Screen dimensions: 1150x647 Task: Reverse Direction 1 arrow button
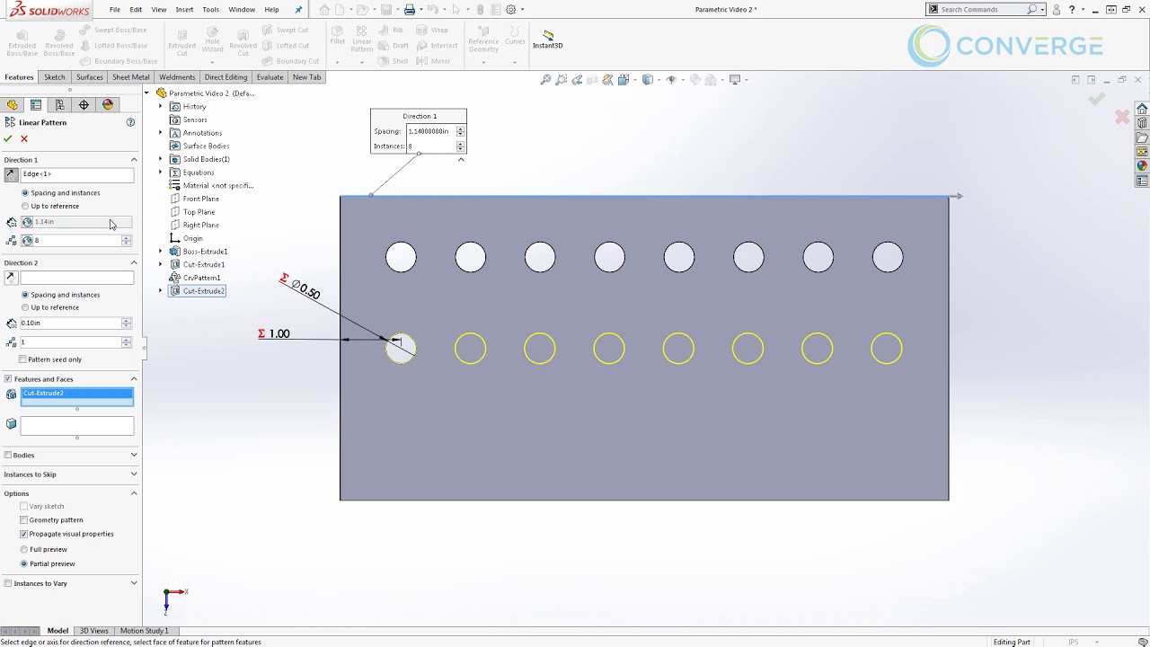pos(11,174)
